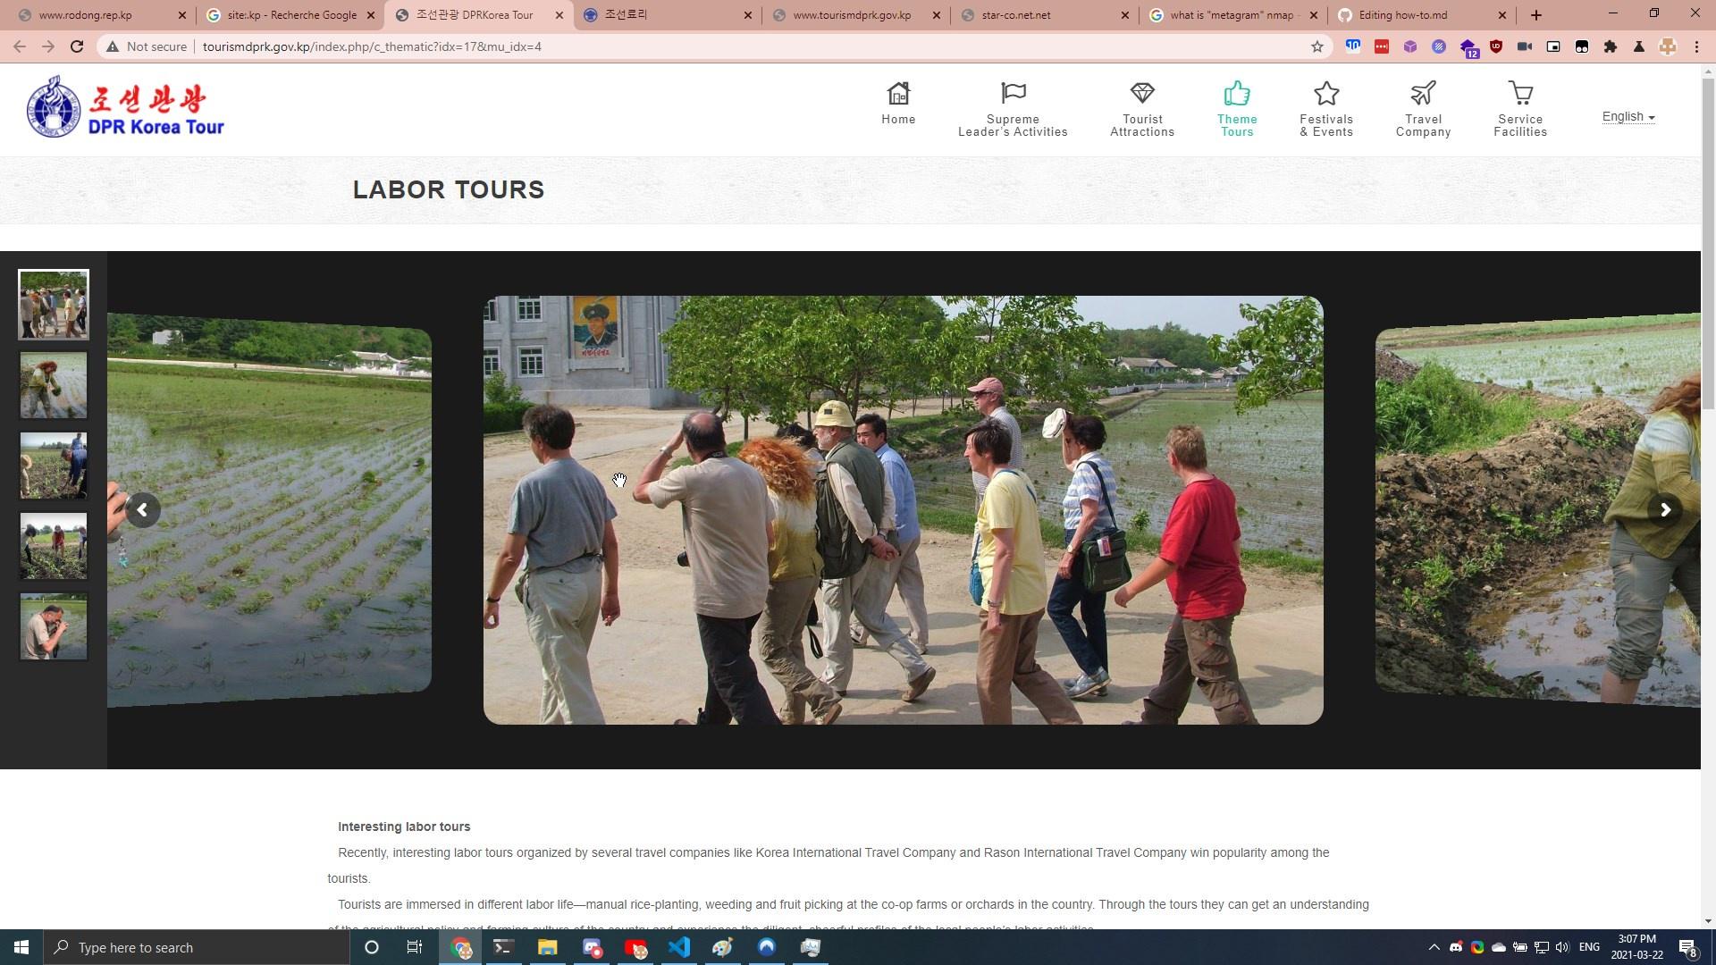Open Chrome three-dot menu
The image size is (1716, 965).
(x=1696, y=46)
